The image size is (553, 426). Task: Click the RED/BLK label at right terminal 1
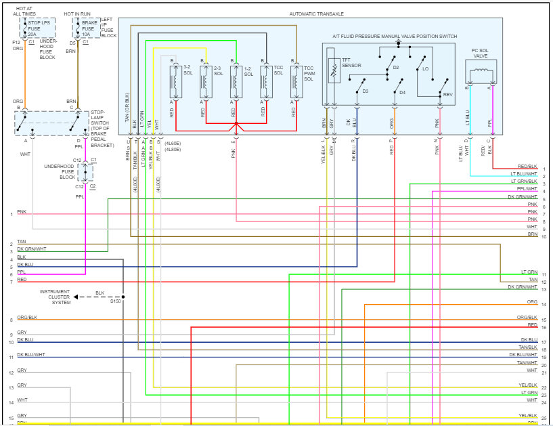(527, 166)
